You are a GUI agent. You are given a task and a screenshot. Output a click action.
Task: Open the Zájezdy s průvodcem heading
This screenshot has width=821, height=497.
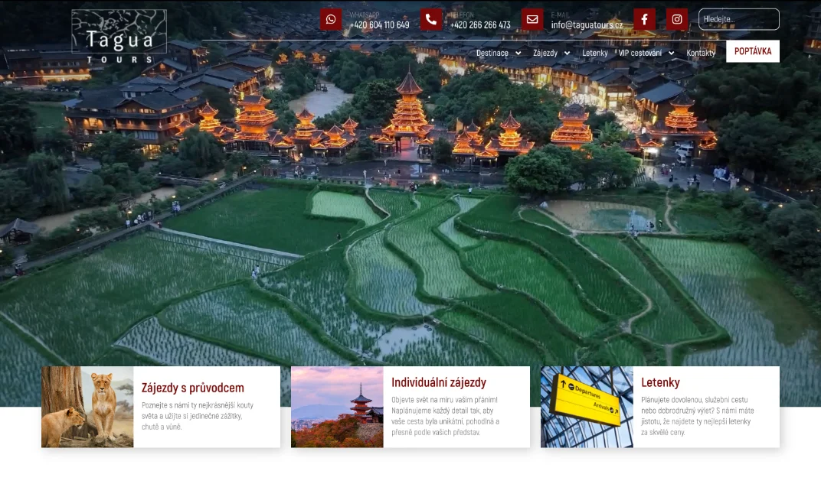[193, 388]
